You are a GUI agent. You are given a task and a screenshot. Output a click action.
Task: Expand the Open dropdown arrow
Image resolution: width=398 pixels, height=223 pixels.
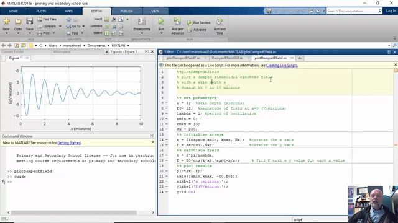tap(18, 33)
